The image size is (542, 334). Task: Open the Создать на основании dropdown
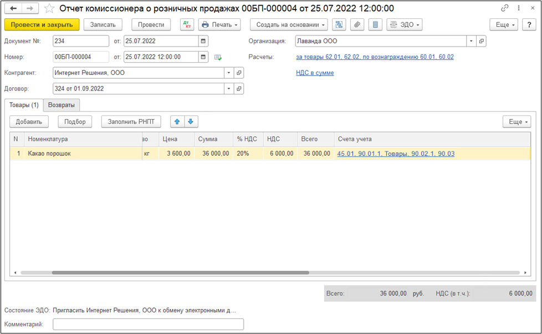tap(289, 24)
